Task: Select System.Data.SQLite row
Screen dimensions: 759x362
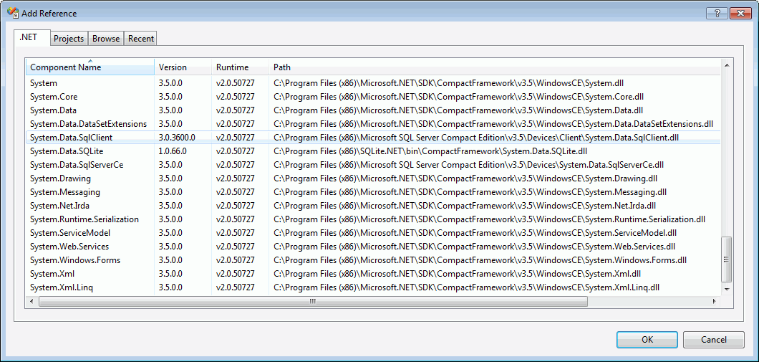Action: click(x=373, y=151)
